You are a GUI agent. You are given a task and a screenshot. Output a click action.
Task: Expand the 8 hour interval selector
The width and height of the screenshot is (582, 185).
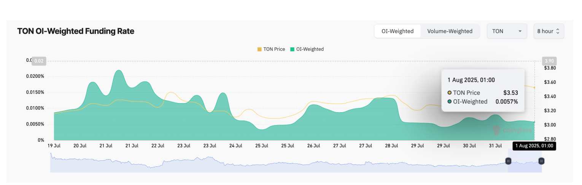pyautogui.click(x=548, y=31)
